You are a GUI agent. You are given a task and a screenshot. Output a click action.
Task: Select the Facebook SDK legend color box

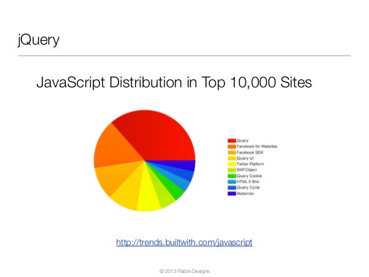click(x=231, y=153)
